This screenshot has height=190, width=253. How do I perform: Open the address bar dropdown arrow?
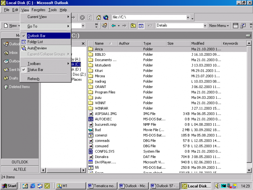(188, 17)
